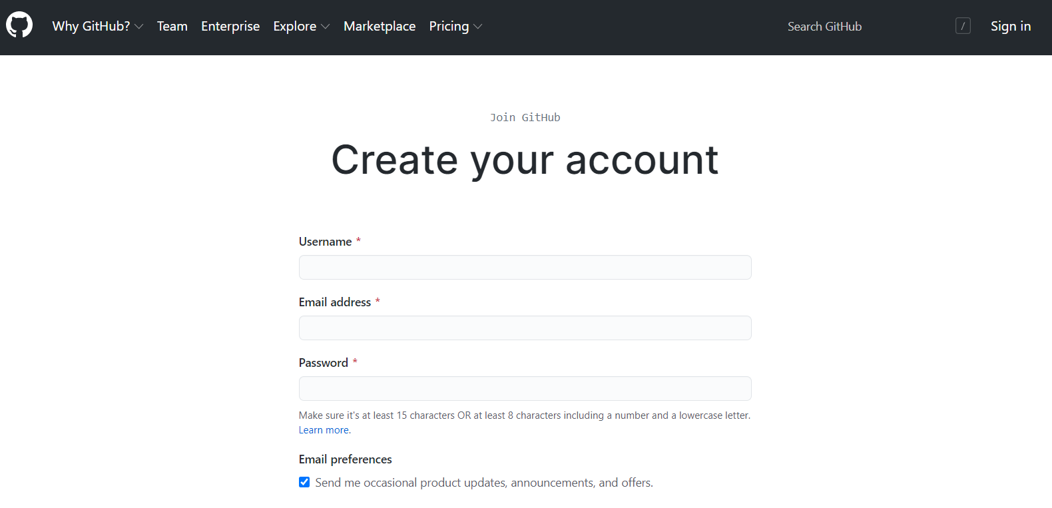Click the password requirements hint text
Screen dimensions: 1052x508
pos(525,415)
